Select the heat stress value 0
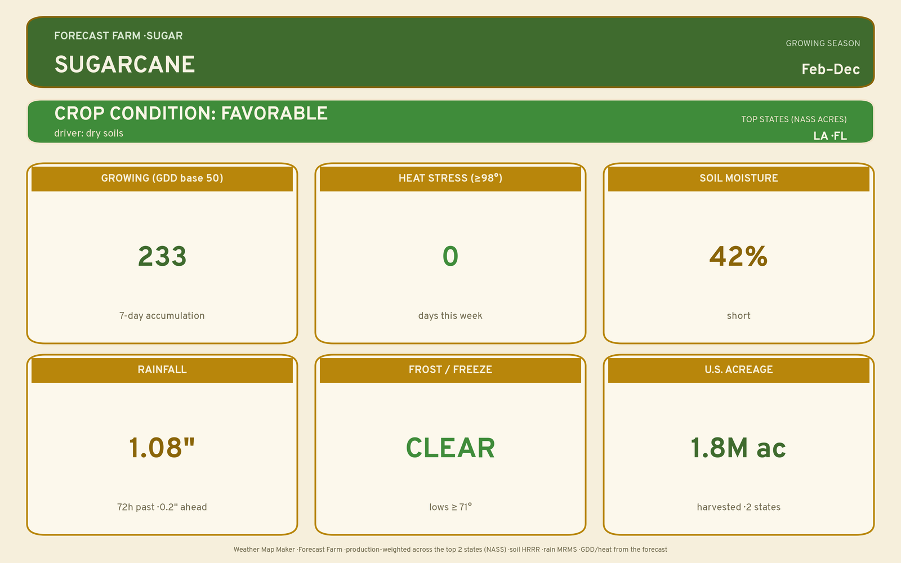 tap(450, 257)
